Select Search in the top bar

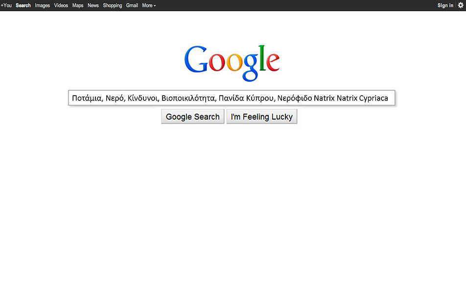click(x=23, y=5)
